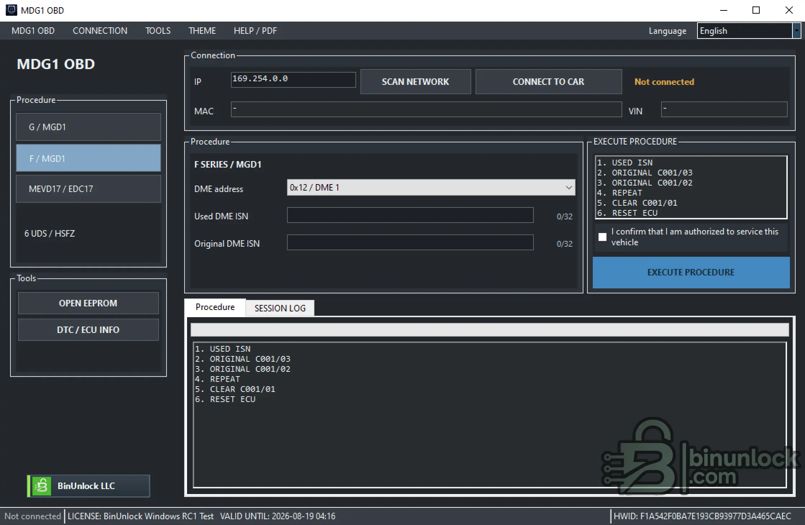Click the SCAN NETWORK button
The height and width of the screenshot is (525, 805).
coord(415,82)
